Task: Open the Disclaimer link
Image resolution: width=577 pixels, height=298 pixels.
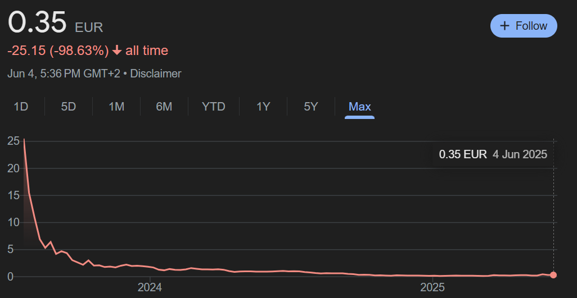Action: click(x=156, y=74)
